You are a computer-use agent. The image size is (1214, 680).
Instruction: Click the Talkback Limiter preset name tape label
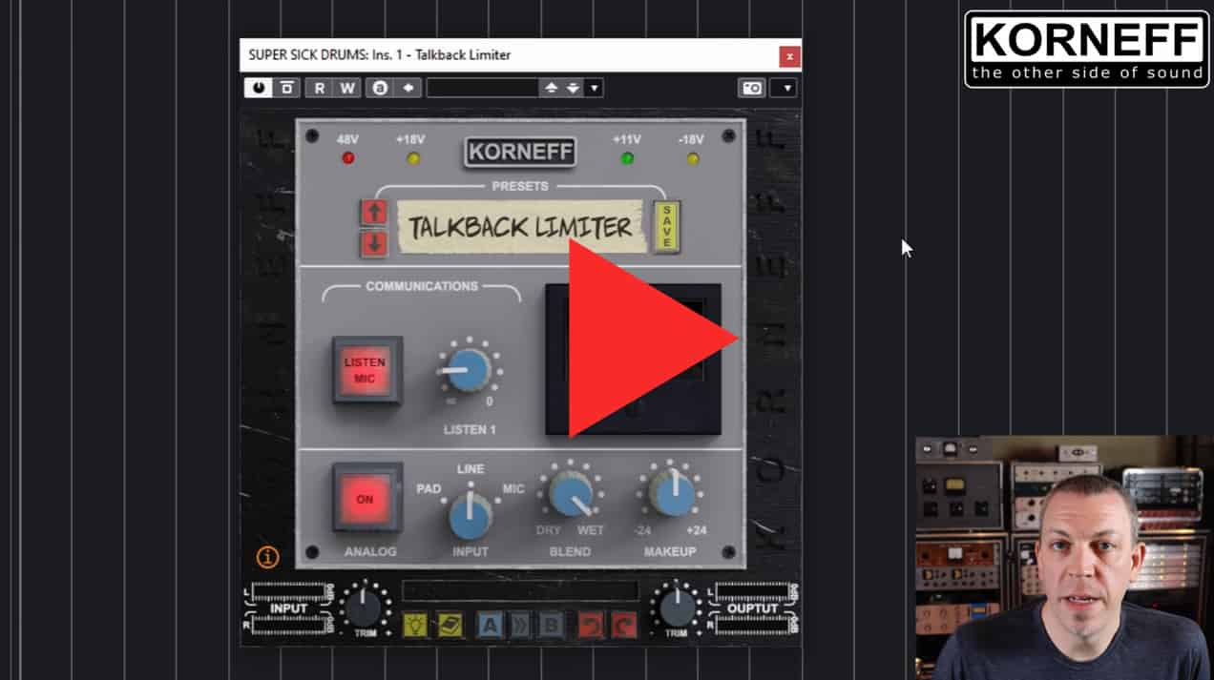click(x=520, y=227)
